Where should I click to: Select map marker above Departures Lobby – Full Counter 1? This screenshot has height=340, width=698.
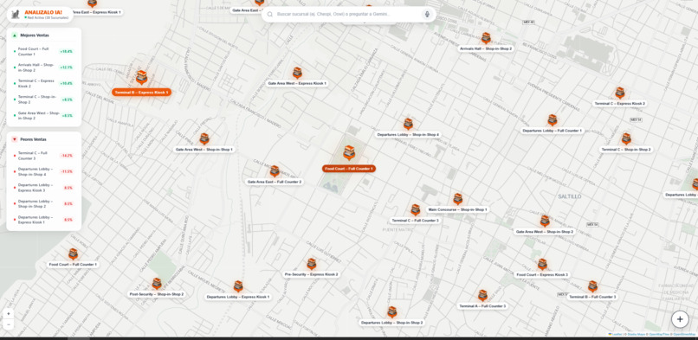tap(552, 120)
